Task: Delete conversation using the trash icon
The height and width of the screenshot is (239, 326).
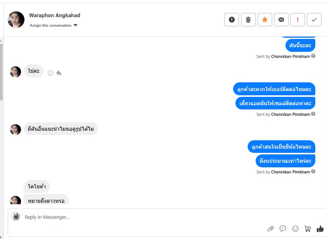Action: point(248,19)
